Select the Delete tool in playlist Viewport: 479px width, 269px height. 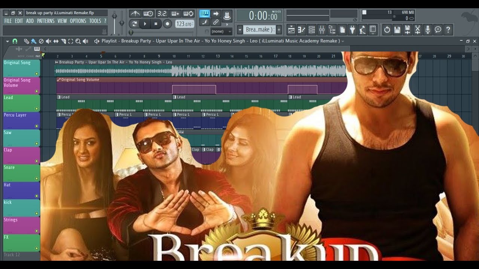pyautogui.click(x=41, y=41)
